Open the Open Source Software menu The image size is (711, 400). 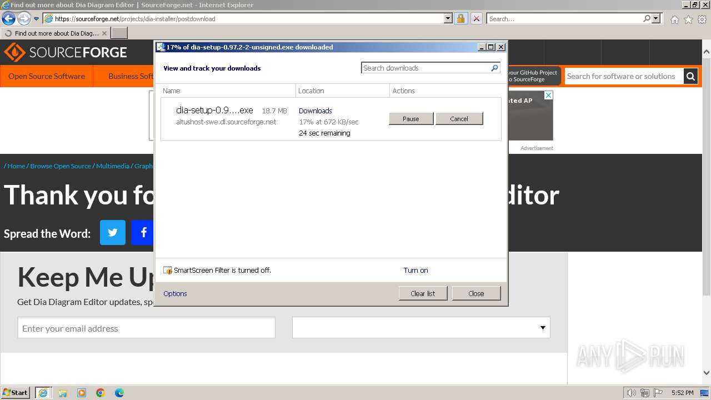pyautogui.click(x=47, y=76)
